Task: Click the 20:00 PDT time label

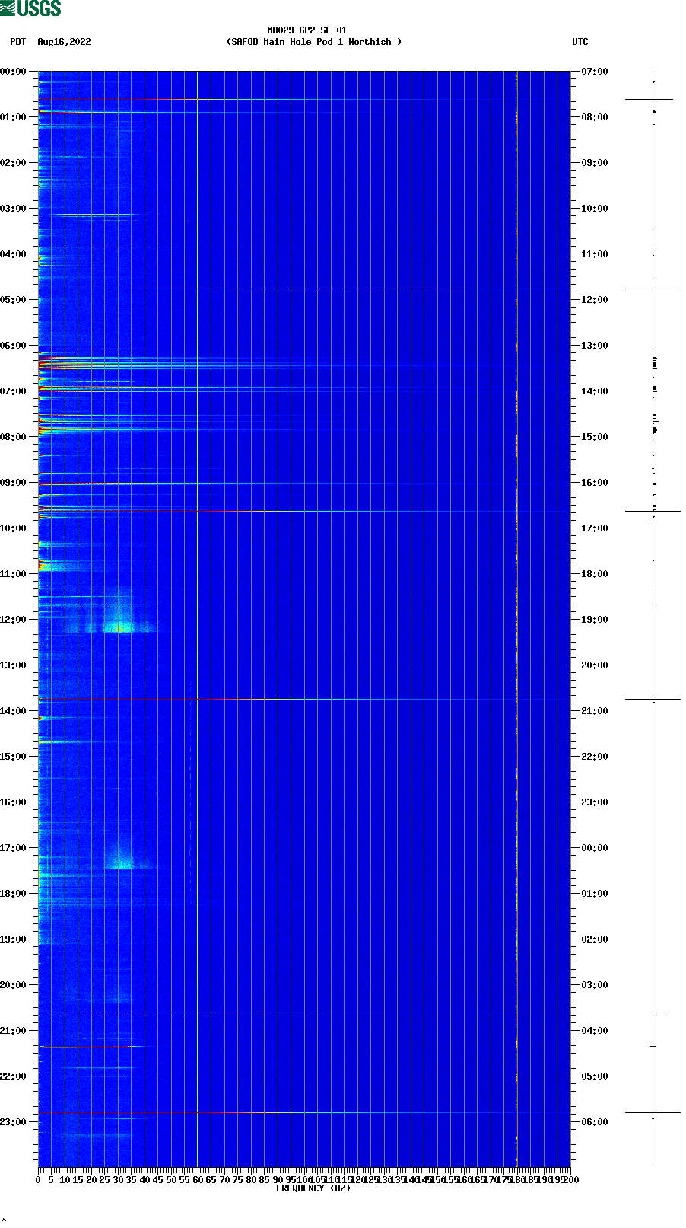Action: (x=14, y=985)
